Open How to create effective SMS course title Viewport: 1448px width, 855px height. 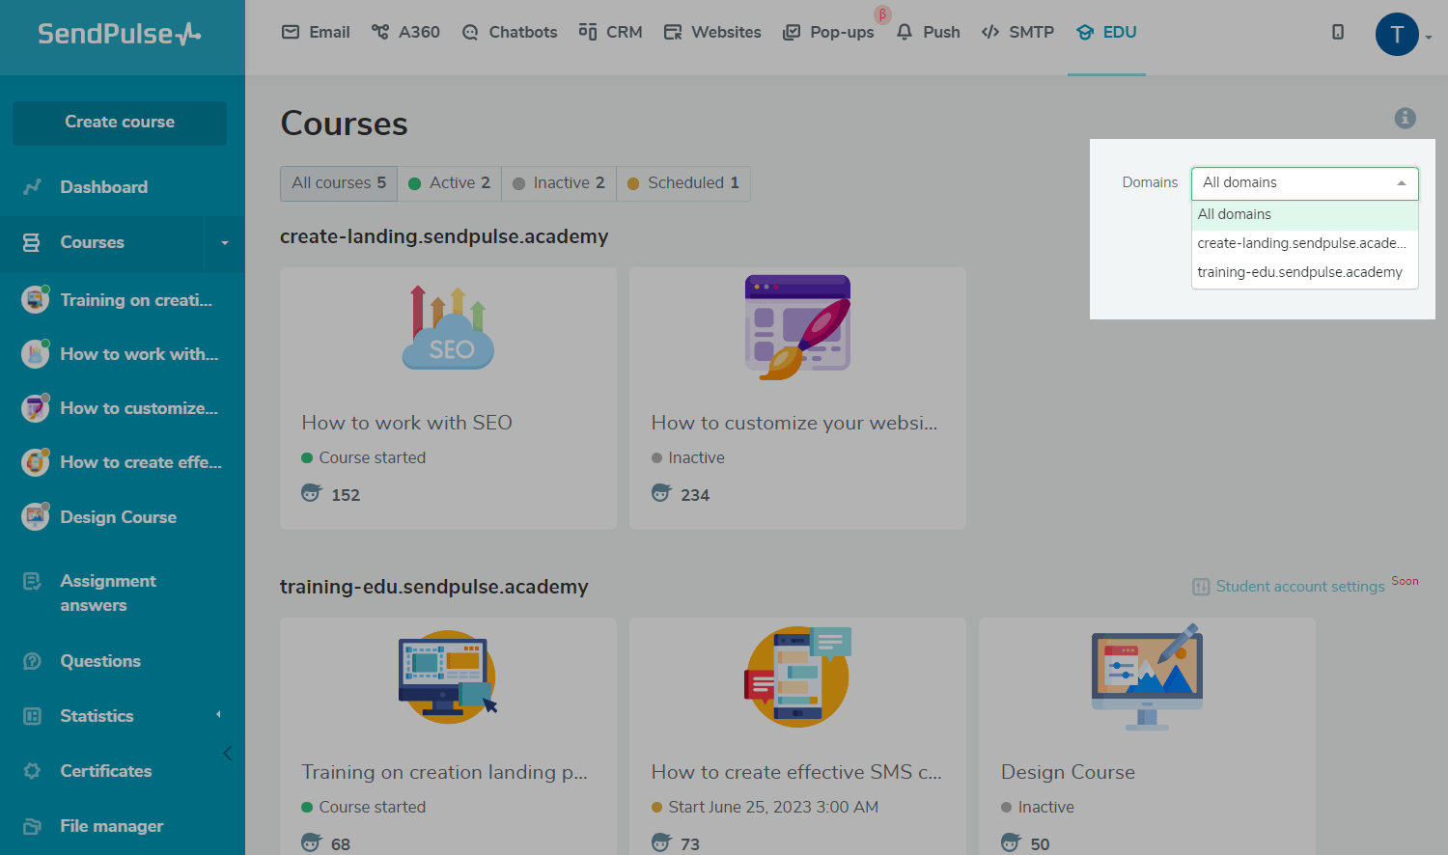(796, 772)
